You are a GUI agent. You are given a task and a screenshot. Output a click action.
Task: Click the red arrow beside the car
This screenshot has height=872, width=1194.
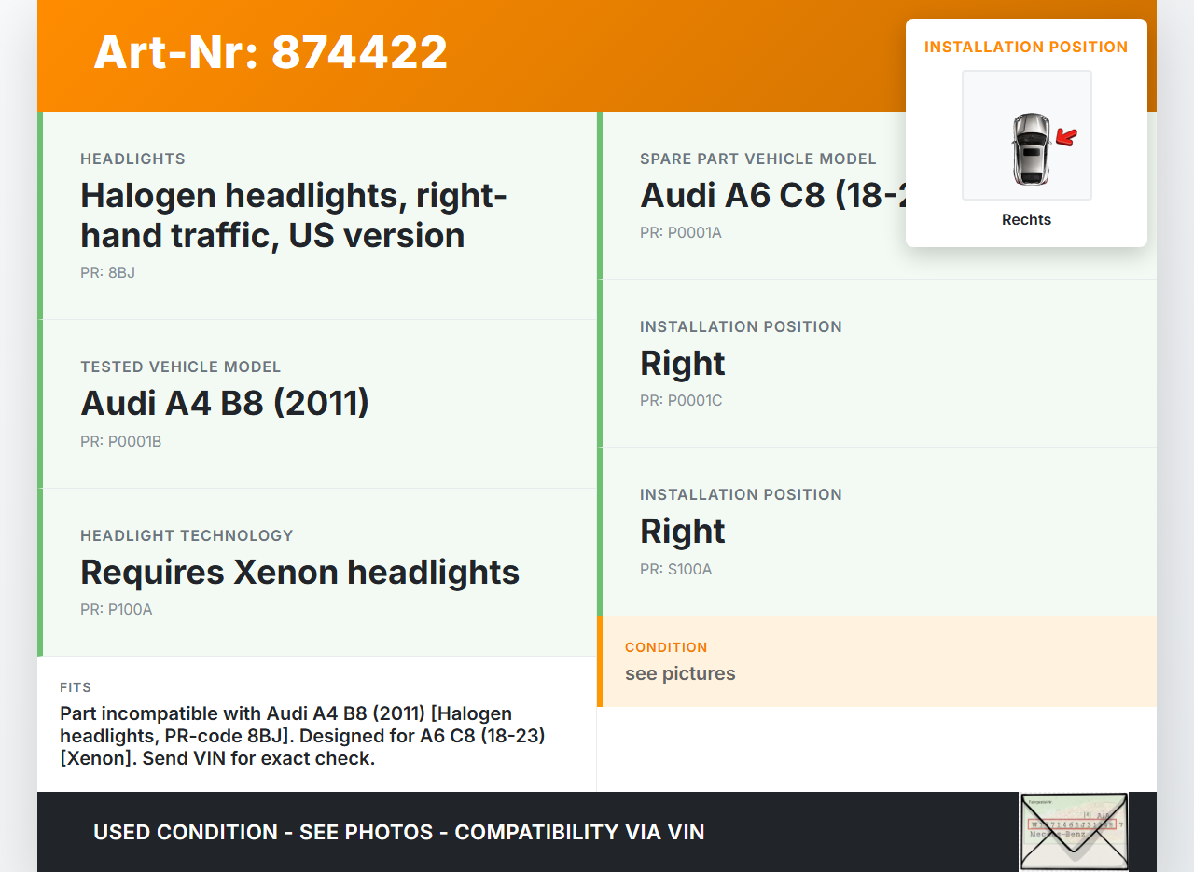click(1066, 138)
